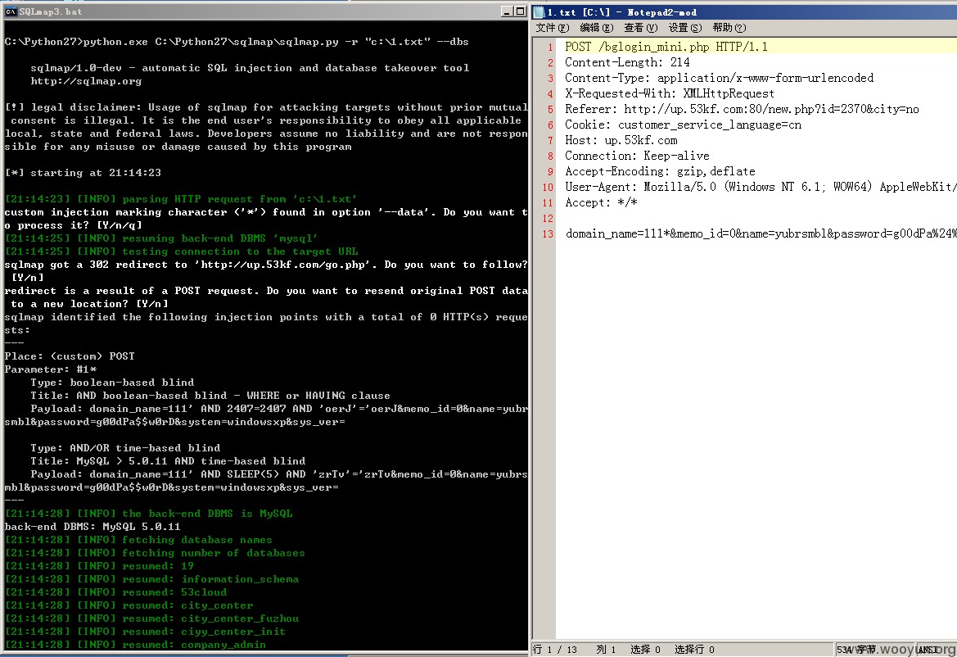Click the 'Content-Type: application/x-www-form-urlencoded' line
Viewport: 957px width, 657px height.
pos(719,78)
